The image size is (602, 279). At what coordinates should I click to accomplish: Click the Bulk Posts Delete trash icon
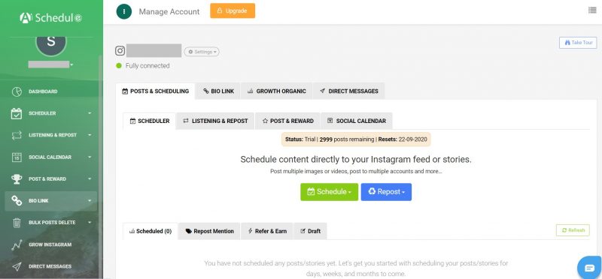[17, 223]
